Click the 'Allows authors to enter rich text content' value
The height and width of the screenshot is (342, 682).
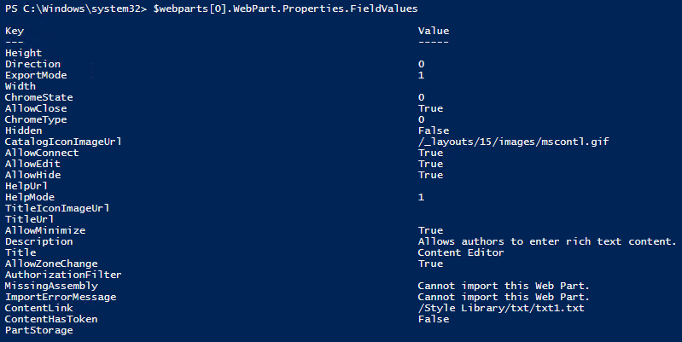546,241
